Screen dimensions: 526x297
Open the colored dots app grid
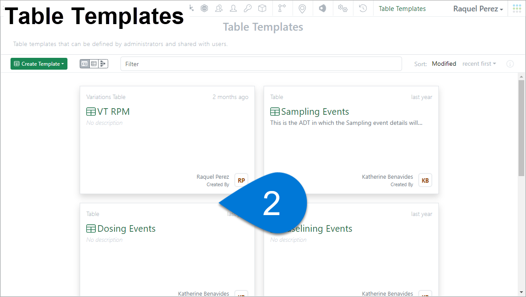pos(517,8)
